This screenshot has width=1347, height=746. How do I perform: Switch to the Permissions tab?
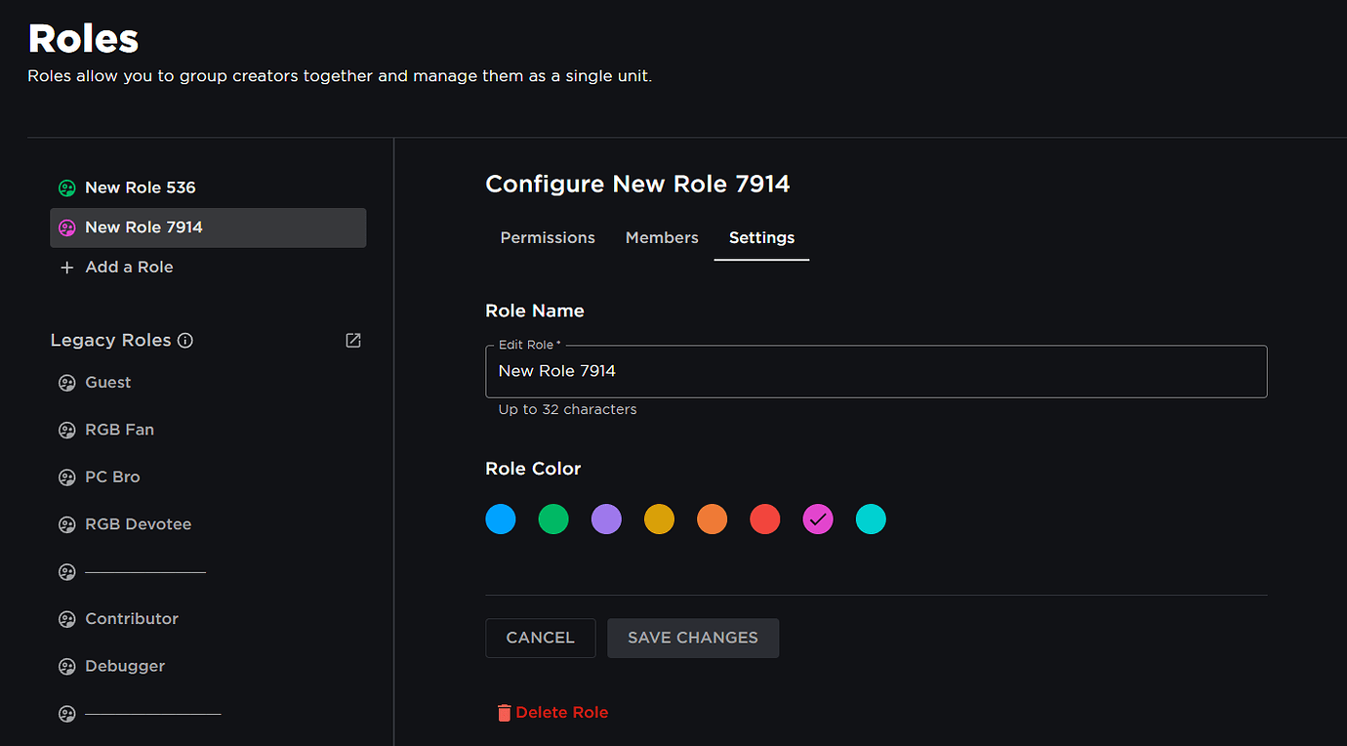(548, 237)
